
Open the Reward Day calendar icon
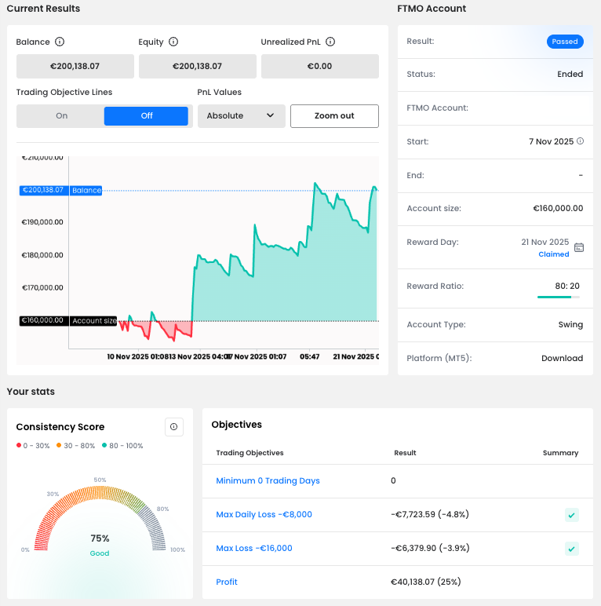pyautogui.click(x=579, y=247)
